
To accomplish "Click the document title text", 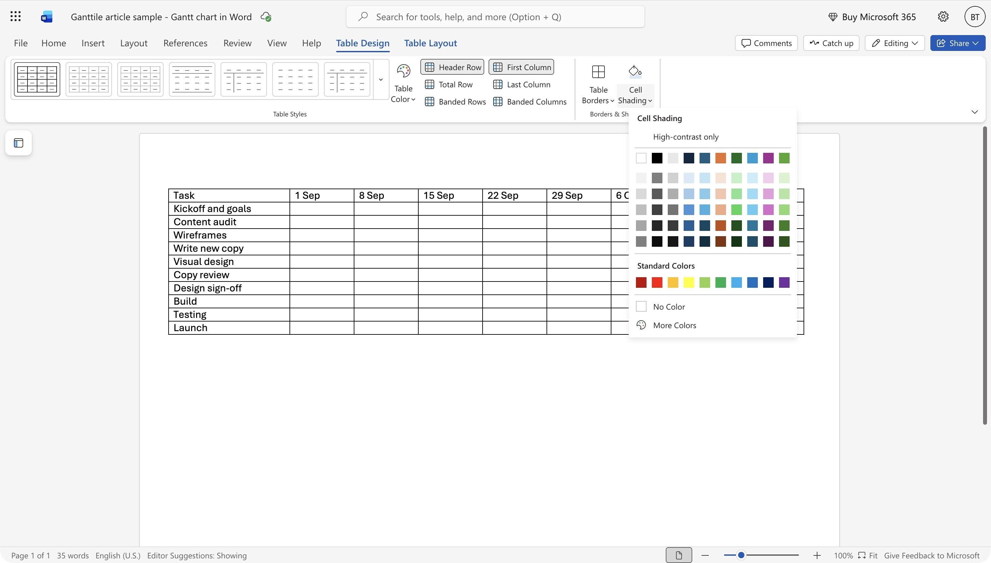I will 161,17.
